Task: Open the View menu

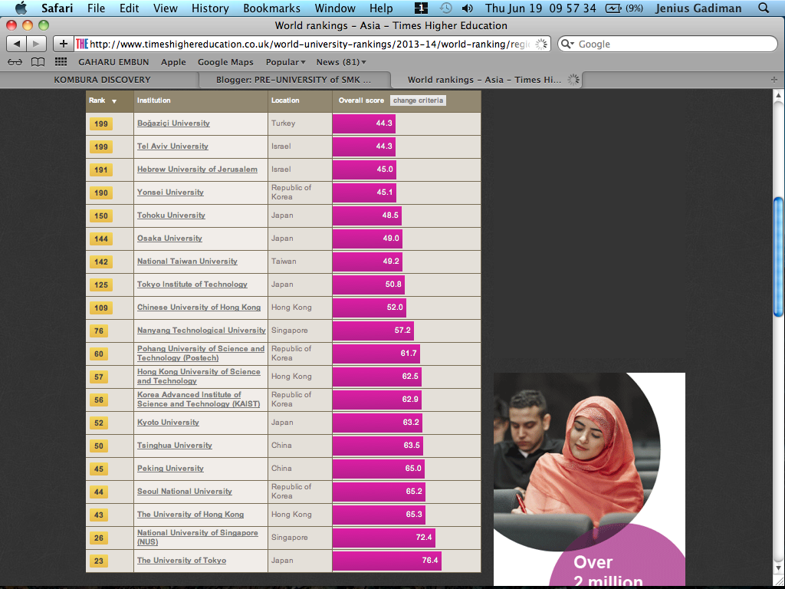Action: point(166,8)
